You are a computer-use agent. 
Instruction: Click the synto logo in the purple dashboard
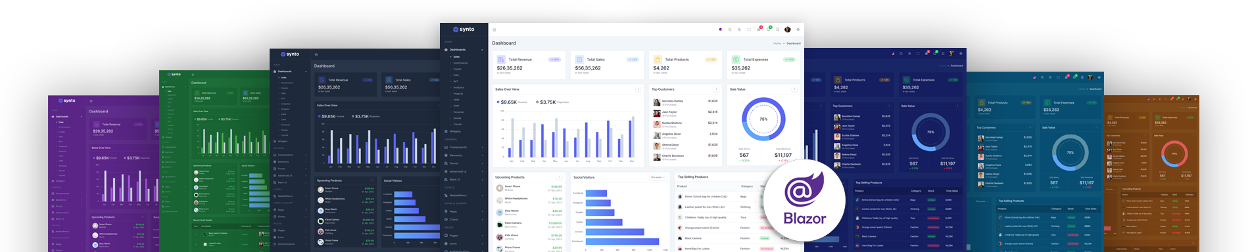[x=66, y=101]
